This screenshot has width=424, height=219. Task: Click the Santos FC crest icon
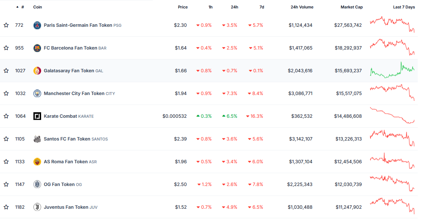37,139
